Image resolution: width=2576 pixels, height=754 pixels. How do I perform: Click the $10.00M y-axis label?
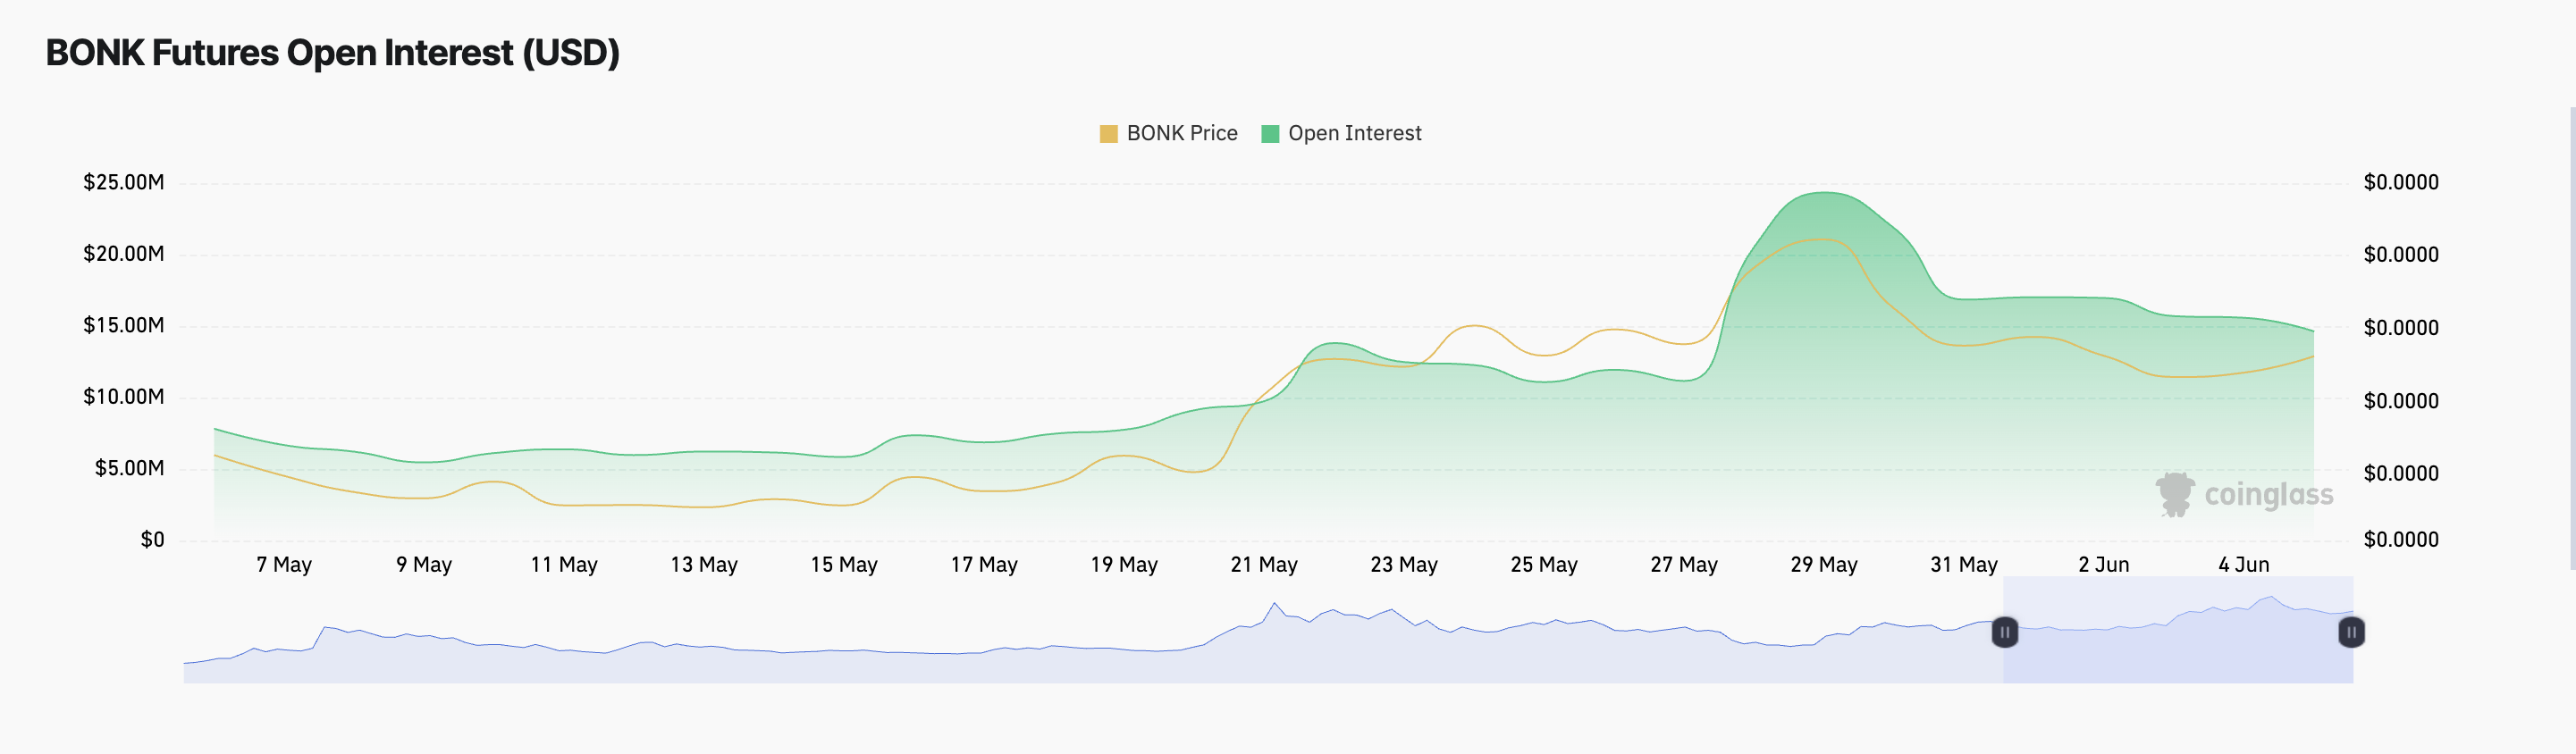pos(124,397)
